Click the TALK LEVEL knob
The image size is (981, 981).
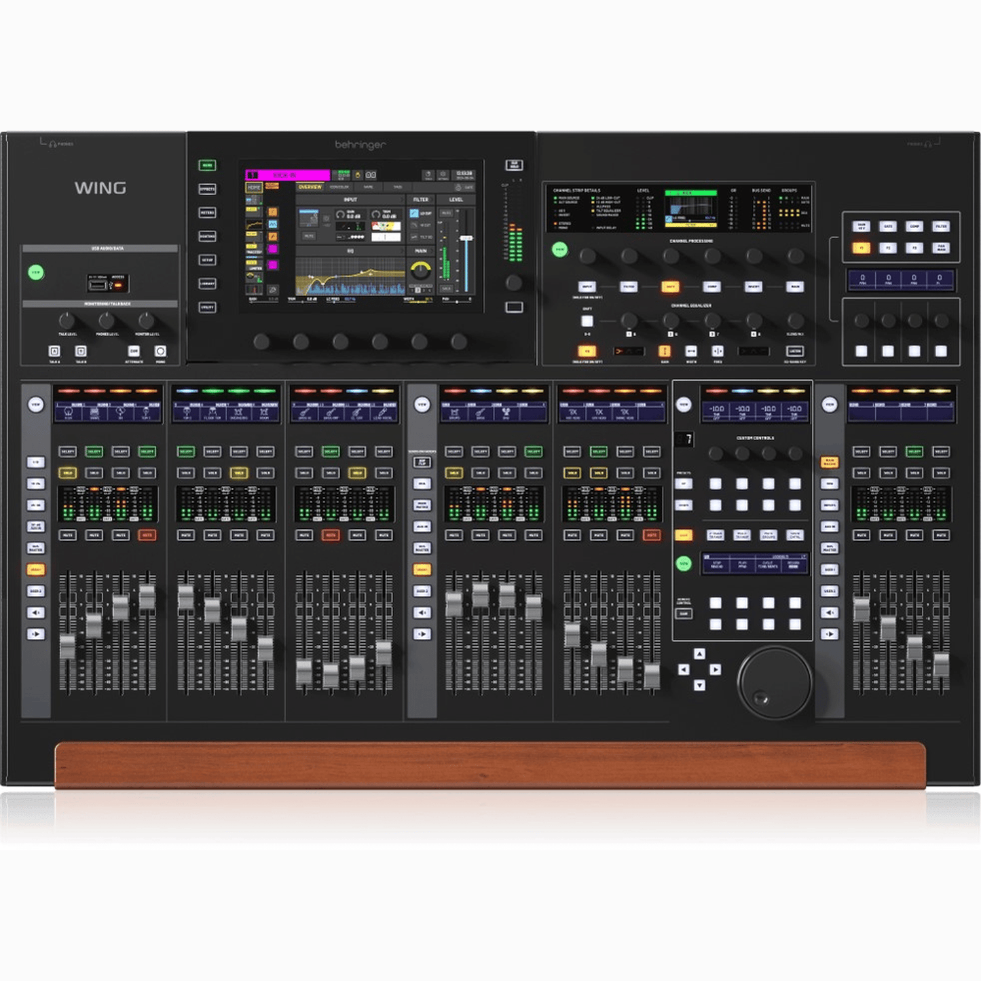click(66, 320)
